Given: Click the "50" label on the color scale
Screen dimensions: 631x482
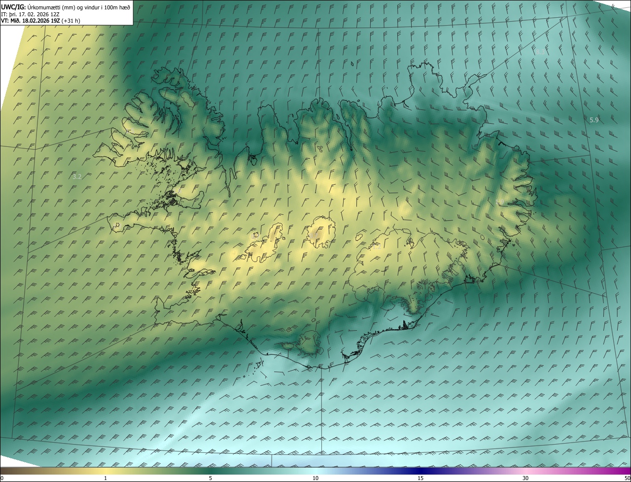Looking at the screenshot, I should coord(627,478).
